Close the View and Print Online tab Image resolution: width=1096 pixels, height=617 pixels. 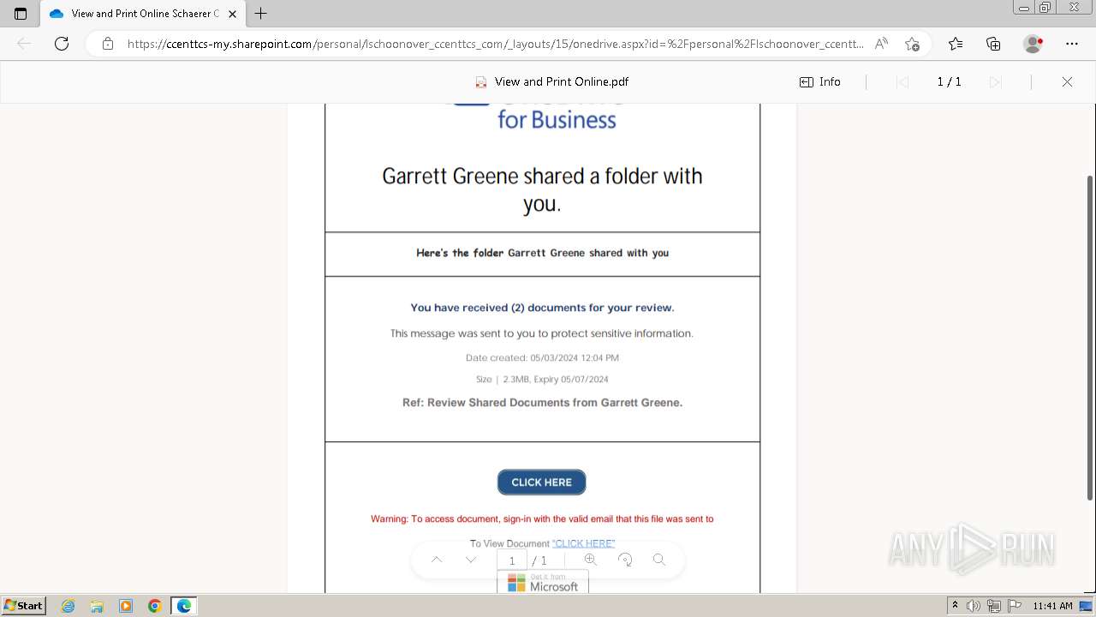pos(232,14)
